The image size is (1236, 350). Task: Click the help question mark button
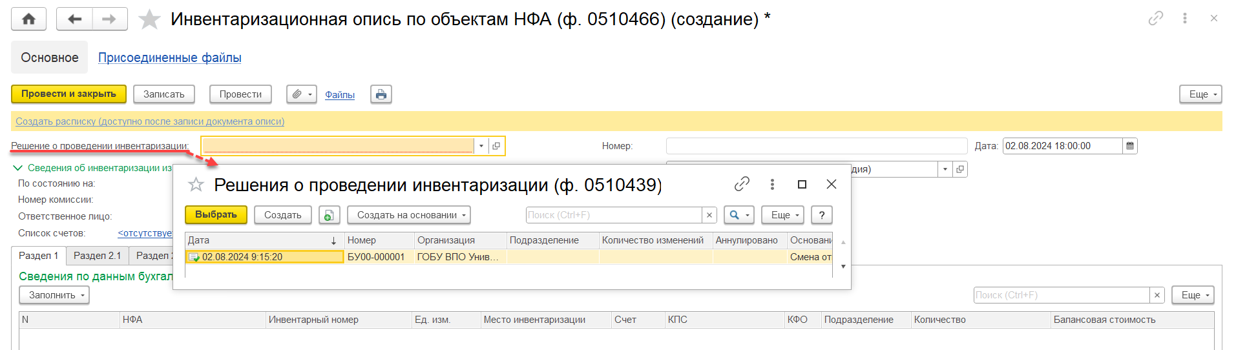pyautogui.click(x=821, y=215)
